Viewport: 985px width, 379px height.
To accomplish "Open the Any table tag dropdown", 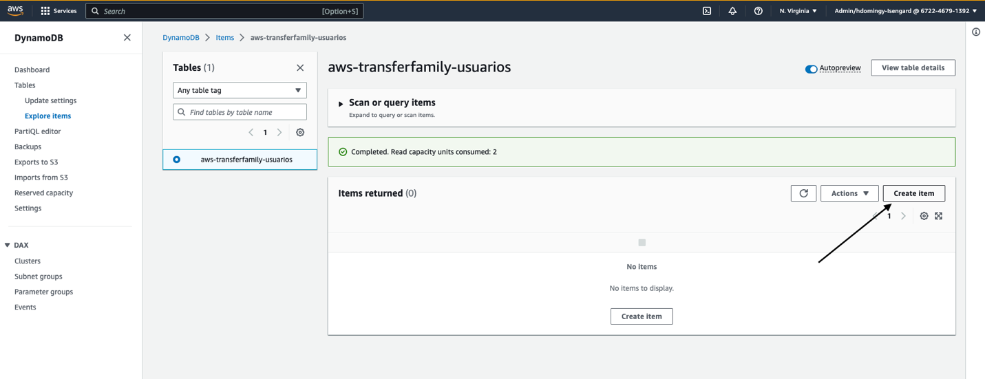I will [240, 90].
